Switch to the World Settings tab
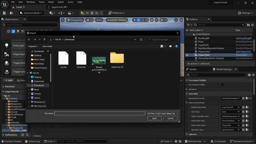256x144 pixels. 224,69
